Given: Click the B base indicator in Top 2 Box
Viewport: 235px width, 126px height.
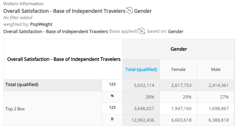Looking at the screenshot, I should 112,119.
